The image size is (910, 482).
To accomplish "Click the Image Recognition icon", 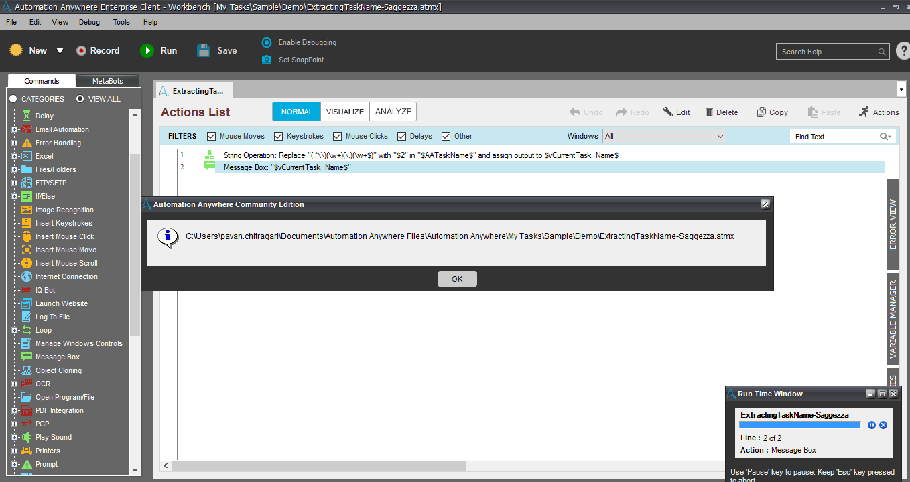I will click(x=27, y=210).
